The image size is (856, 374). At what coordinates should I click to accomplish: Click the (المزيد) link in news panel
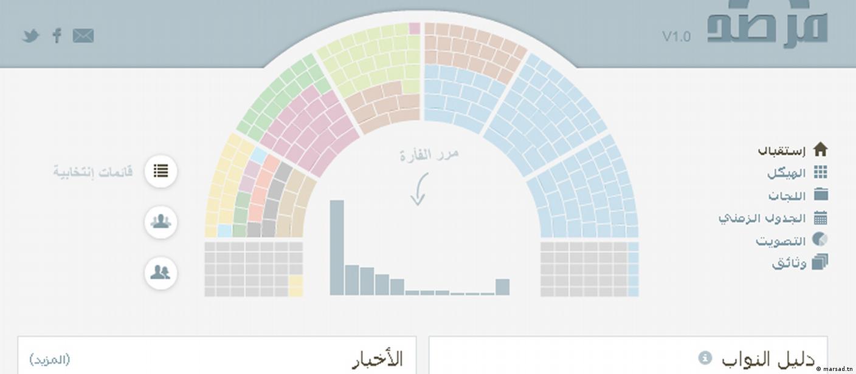(50, 359)
